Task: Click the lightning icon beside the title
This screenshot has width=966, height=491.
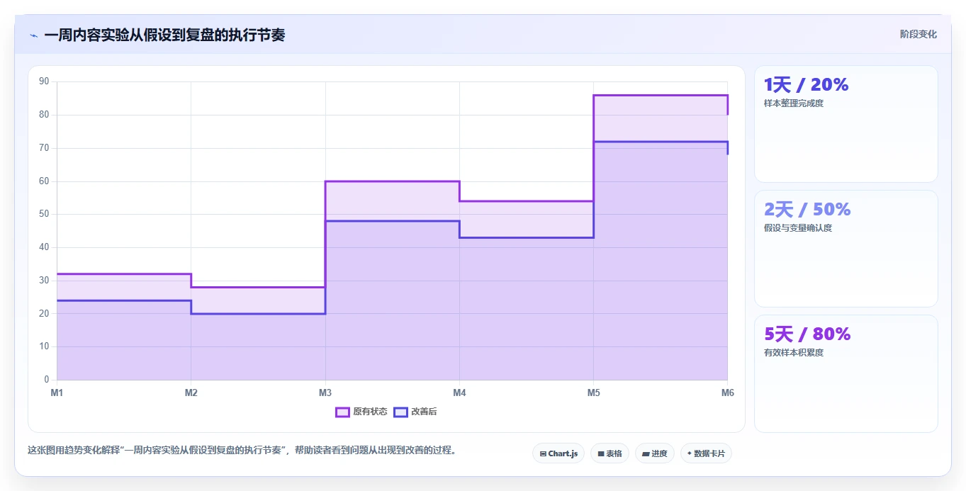Action: tap(33, 35)
